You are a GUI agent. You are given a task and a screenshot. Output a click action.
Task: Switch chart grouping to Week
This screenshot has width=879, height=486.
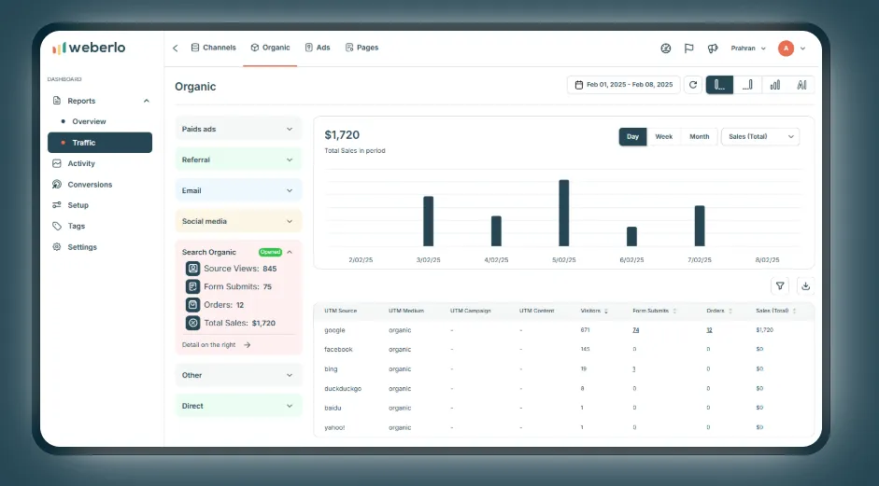[664, 136]
